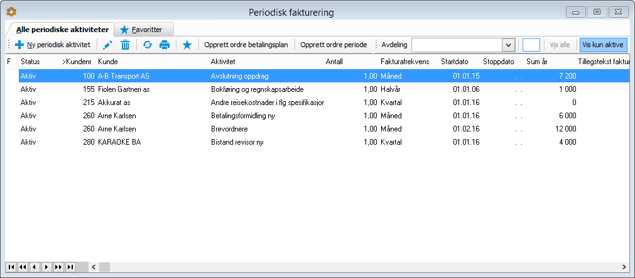Sort by Kunde column header
This screenshot has height=278, width=635.
coord(108,62)
